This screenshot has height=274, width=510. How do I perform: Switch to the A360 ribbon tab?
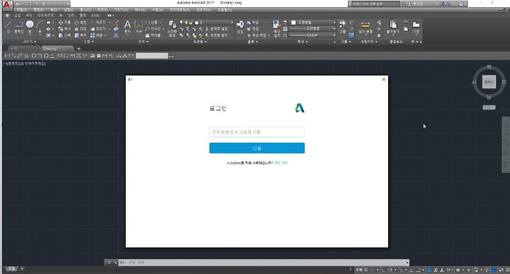(x=95, y=16)
